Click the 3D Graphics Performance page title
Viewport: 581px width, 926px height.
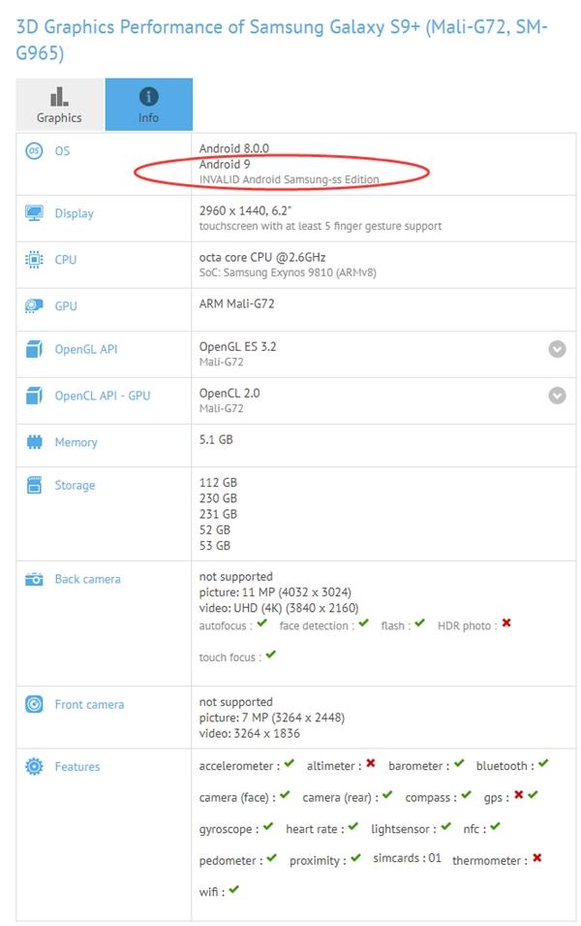pos(282,40)
